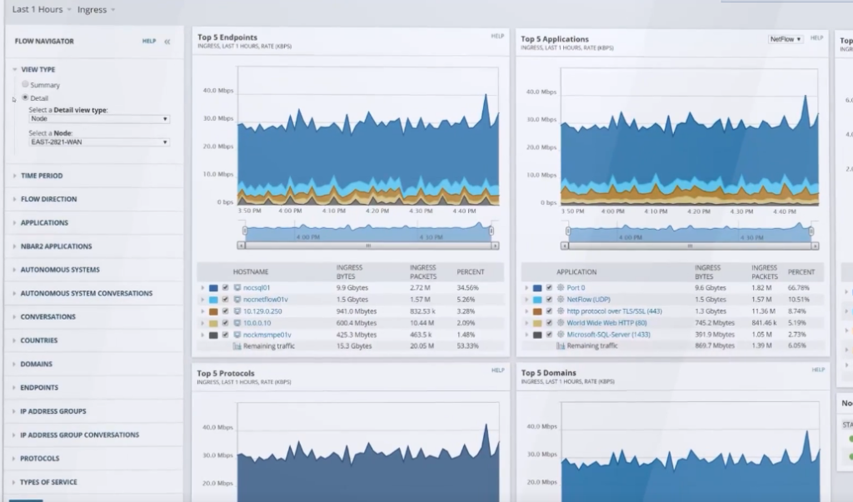853x502 pixels.
Task: Click the node icon beside 10.0.0.10
Action: coord(236,323)
